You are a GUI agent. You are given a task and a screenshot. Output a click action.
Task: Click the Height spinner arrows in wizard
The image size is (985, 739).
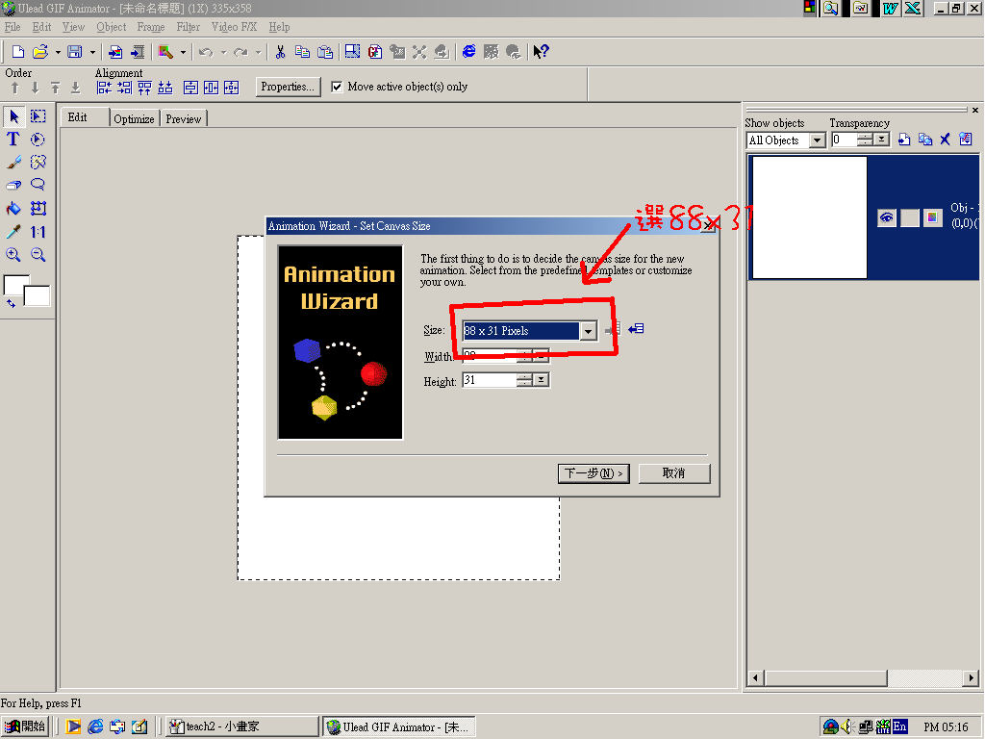coord(524,380)
